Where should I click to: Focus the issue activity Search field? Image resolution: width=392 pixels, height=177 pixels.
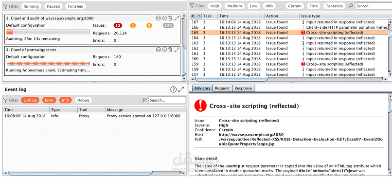[x=373, y=6]
